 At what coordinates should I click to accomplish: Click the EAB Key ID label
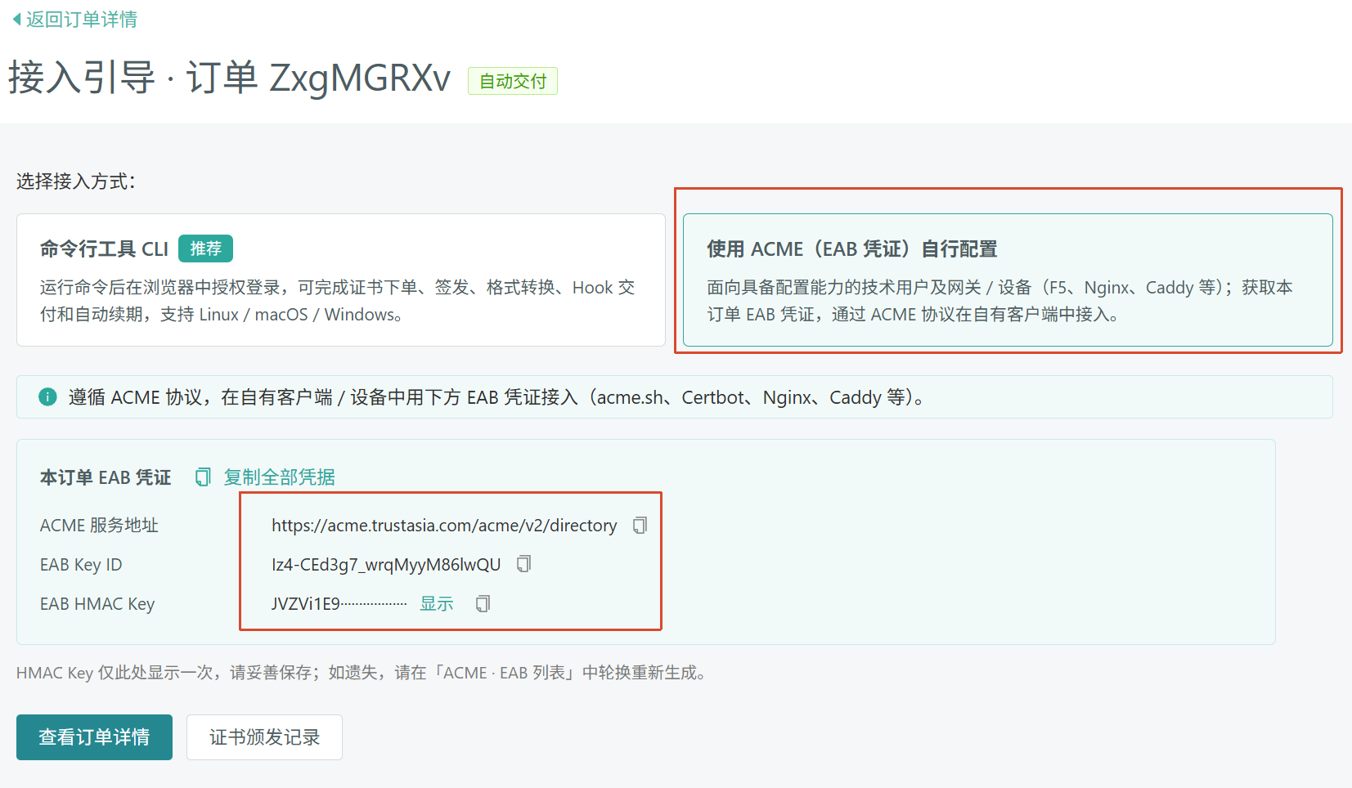pos(81,565)
